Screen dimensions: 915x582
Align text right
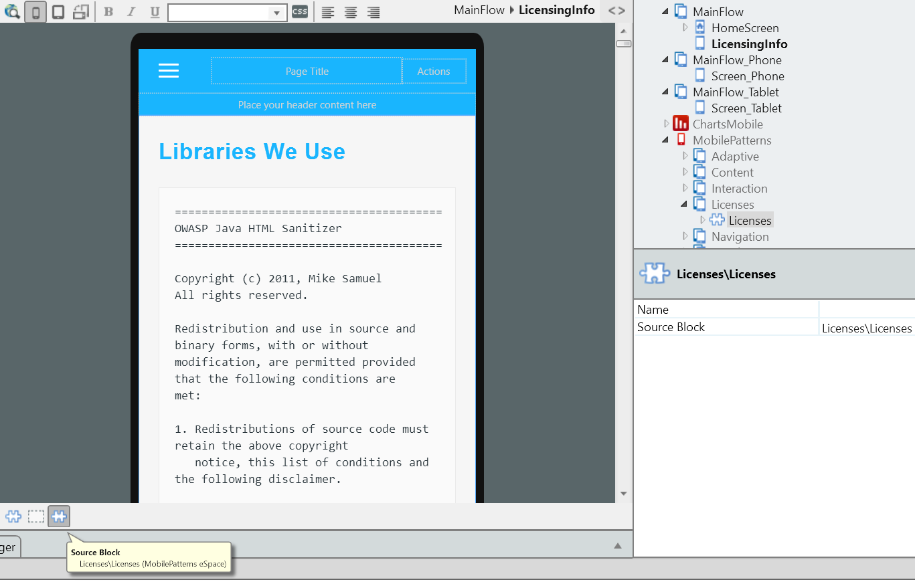pyautogui.click(x=373, y=12)
